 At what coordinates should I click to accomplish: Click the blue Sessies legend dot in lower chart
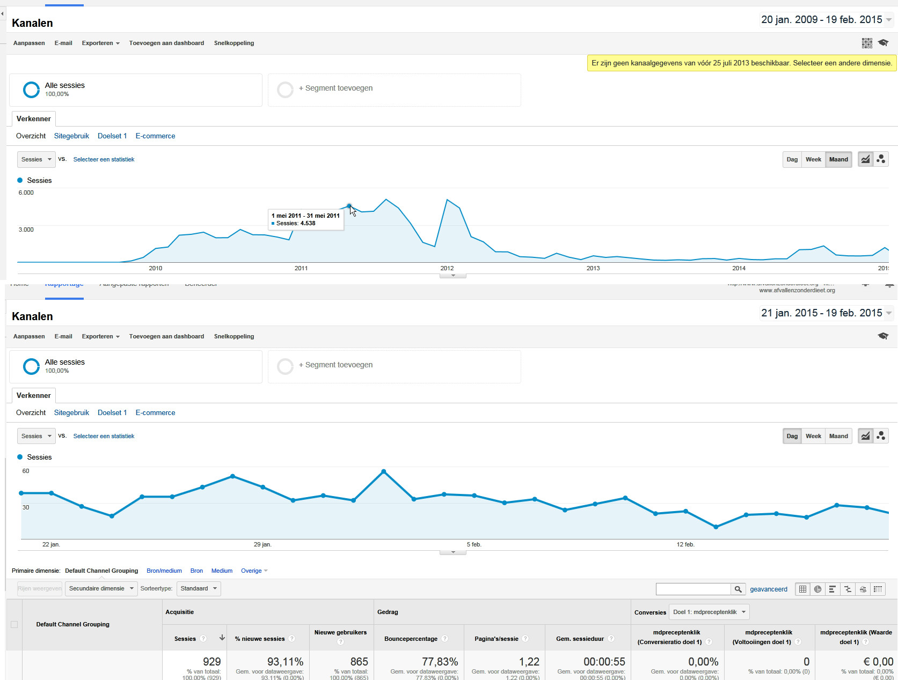(x=20, y=457)
